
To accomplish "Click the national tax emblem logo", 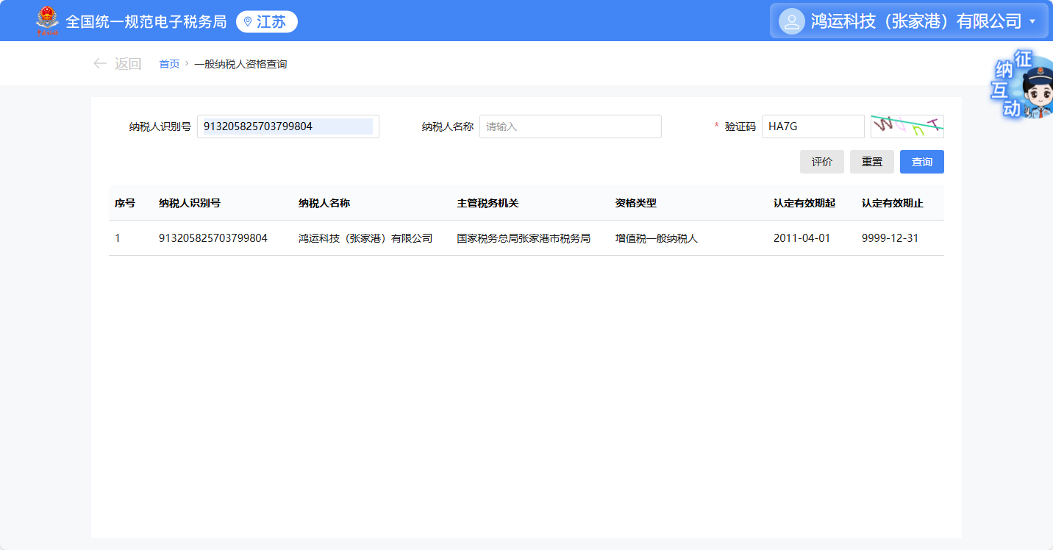I will (47, 21).
